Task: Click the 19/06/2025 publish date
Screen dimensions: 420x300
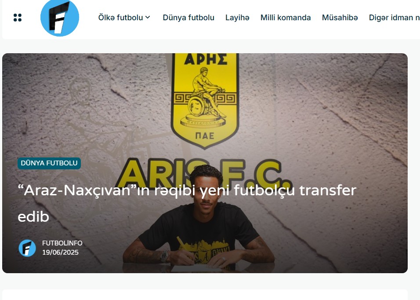Action: (x=60, y=252)
